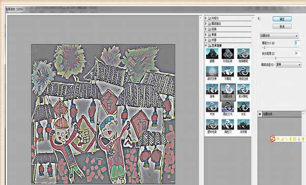Image resolution: width=306 pixels, height=185 pixels.
Task: Collapse the 艺术效果 (Artistic) filter folder
Action: (206, 45)
